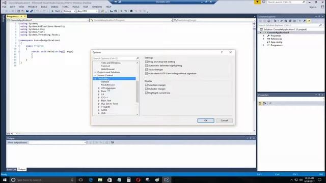
Task: Open the BUILD menu
Action: [x=44, y=7]
